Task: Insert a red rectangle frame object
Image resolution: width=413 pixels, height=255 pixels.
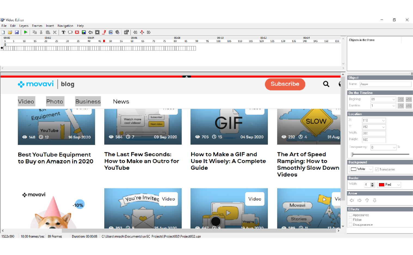Action: pos(77,32)
